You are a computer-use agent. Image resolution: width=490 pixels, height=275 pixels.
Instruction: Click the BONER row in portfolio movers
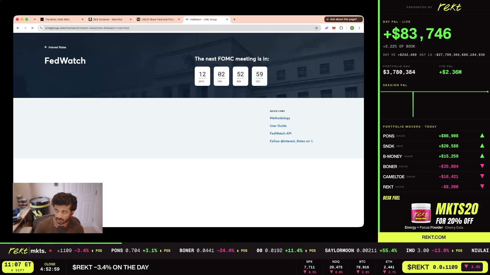[x=434, y=167]
